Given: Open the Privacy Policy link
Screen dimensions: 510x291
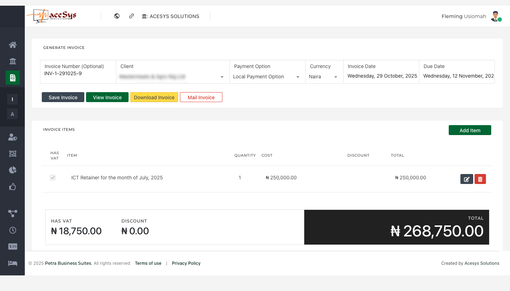Looking at the screenshot, I should click(x=186, y=263).
